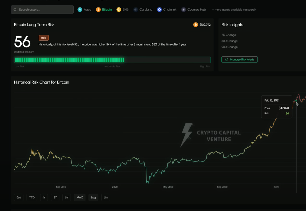Click the Cardano coin icon
The width and height of the screenshot is (306, 211).
136,10
